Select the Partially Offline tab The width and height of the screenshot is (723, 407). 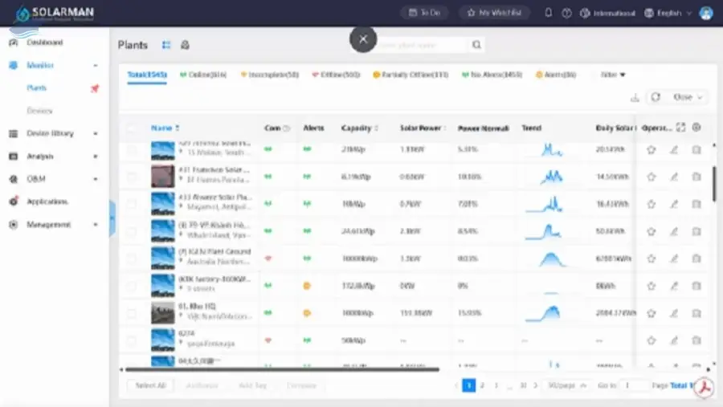(411, 75)
